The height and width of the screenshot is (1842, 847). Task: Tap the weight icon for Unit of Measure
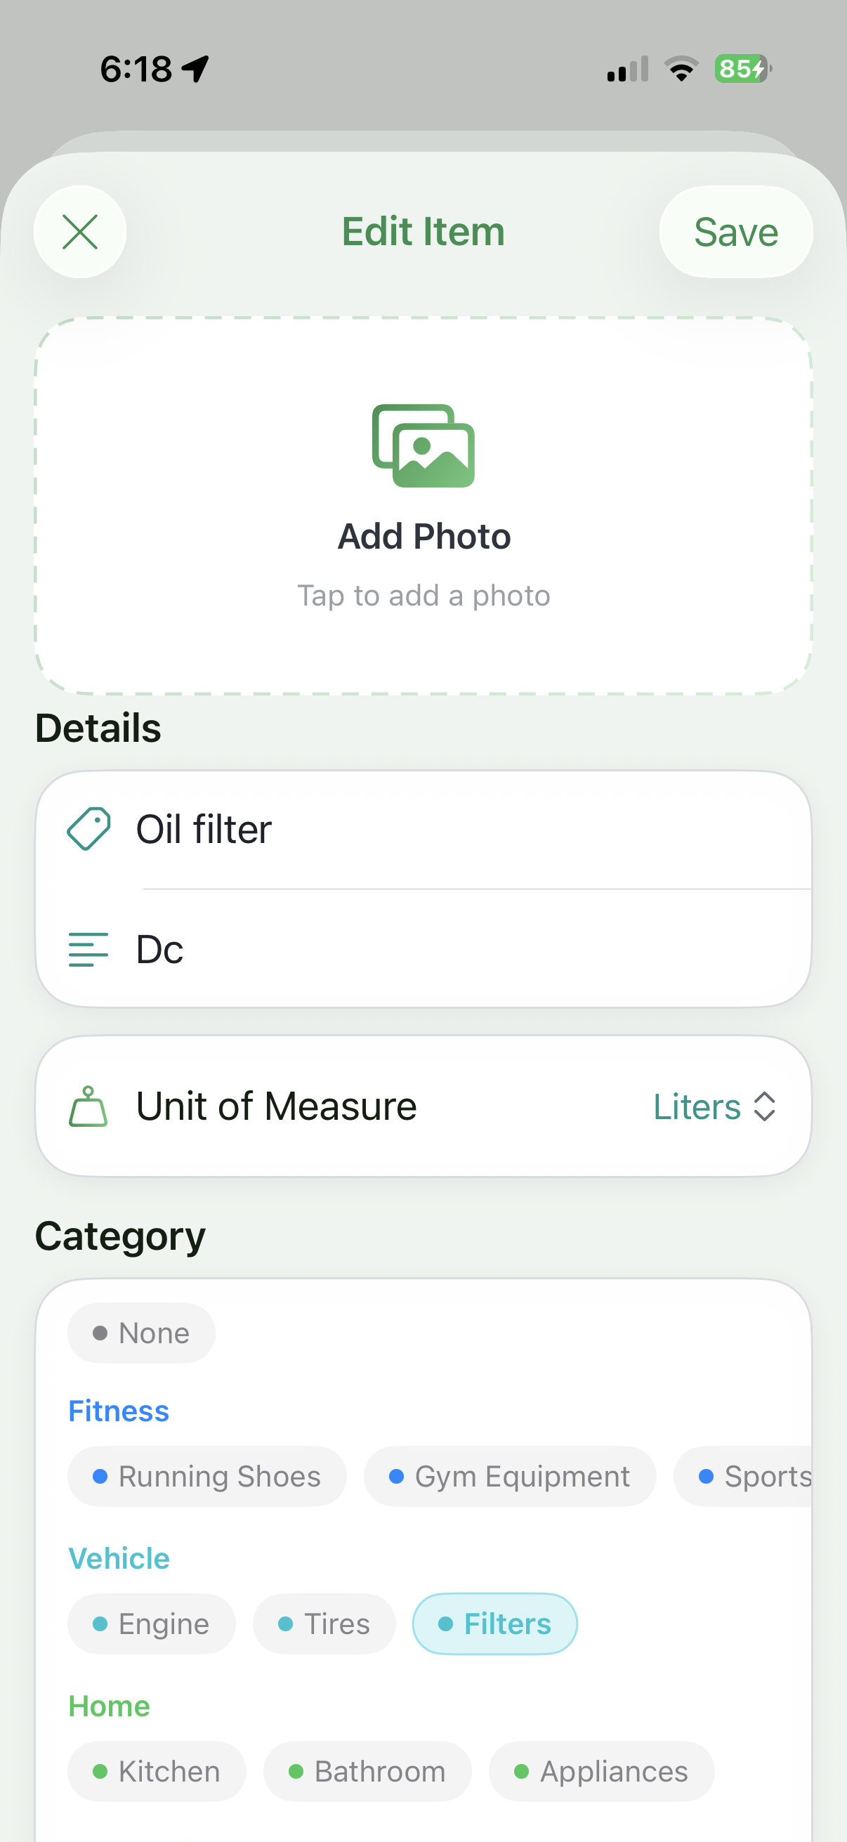coord(88,1106)
